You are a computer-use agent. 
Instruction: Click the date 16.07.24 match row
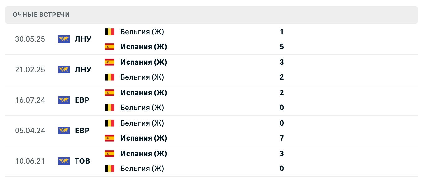tap(30, 100)
